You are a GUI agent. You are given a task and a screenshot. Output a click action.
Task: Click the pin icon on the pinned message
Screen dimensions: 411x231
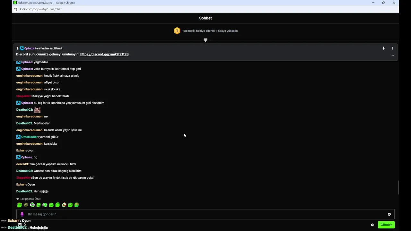coord(383,48)
